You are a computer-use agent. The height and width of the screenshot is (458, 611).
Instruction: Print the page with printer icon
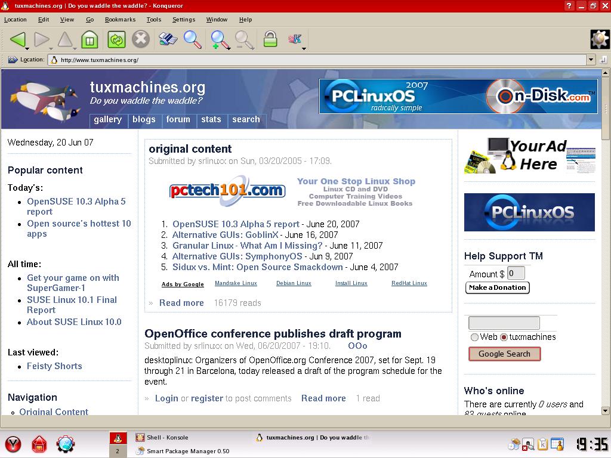tap(168, 39)
